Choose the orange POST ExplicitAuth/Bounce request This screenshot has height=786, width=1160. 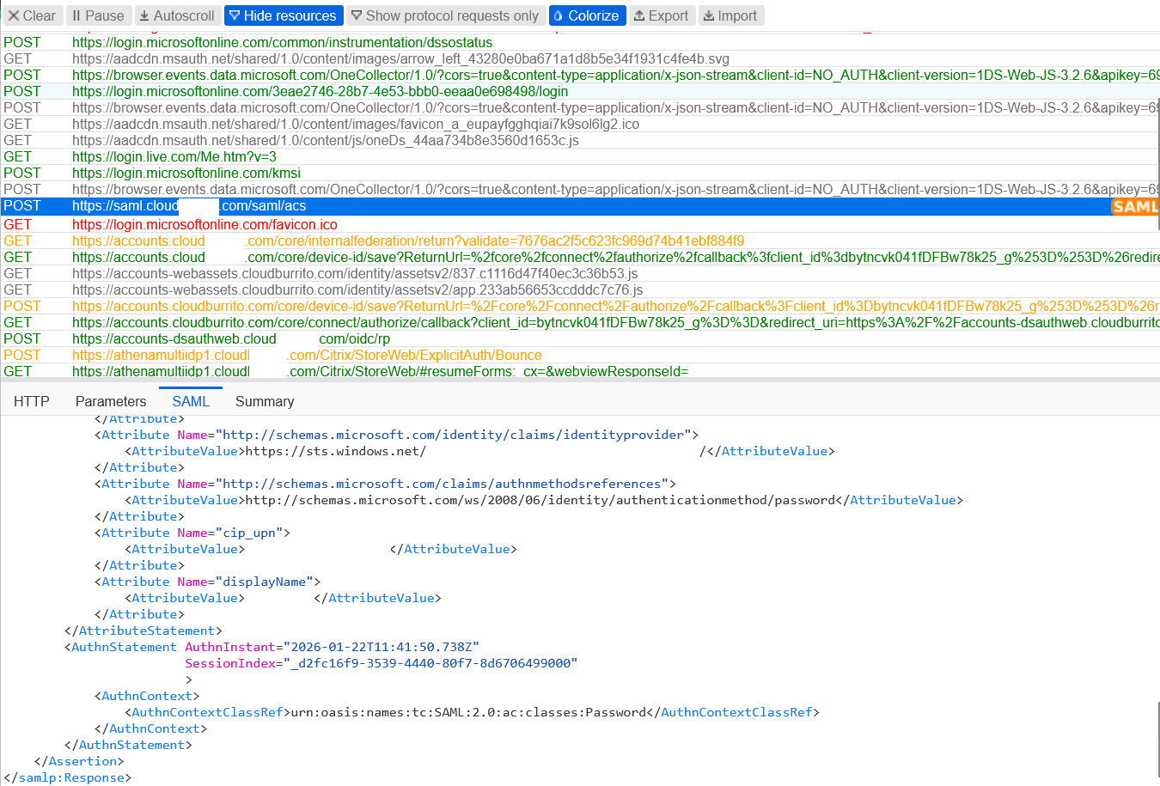(307, 355)
